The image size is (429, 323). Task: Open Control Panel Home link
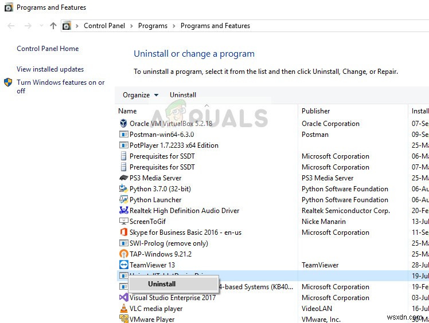pyautogui.click(x=48, y=49)
